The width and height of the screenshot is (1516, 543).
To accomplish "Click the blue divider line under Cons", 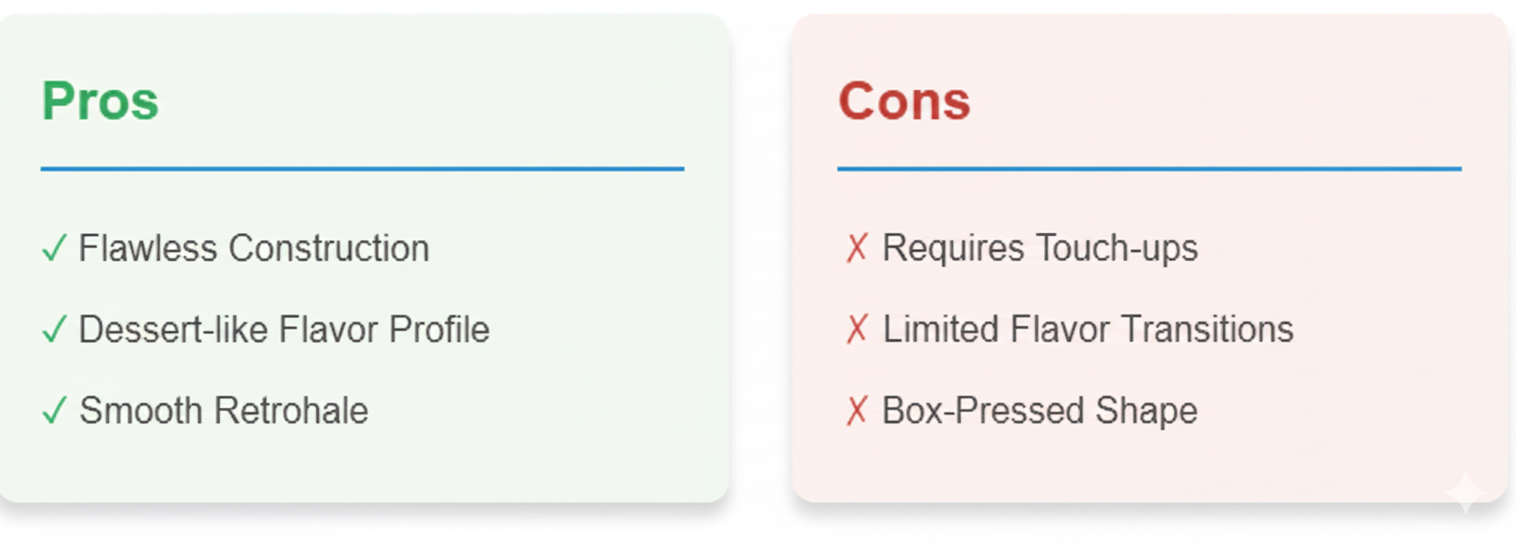I will tap(1149, 168).
